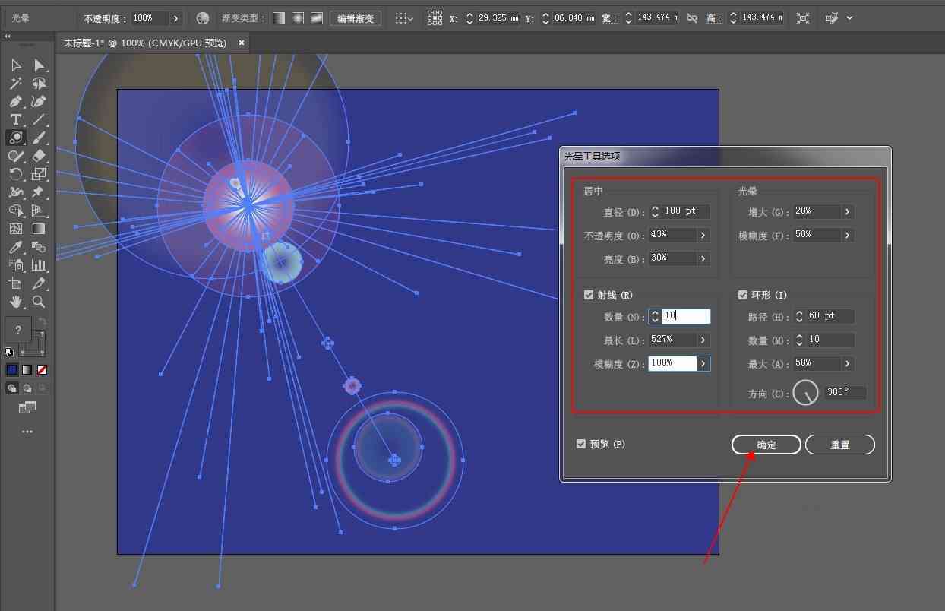
Task: Expand the 最大 (A) value arrow
Action: 847,364
